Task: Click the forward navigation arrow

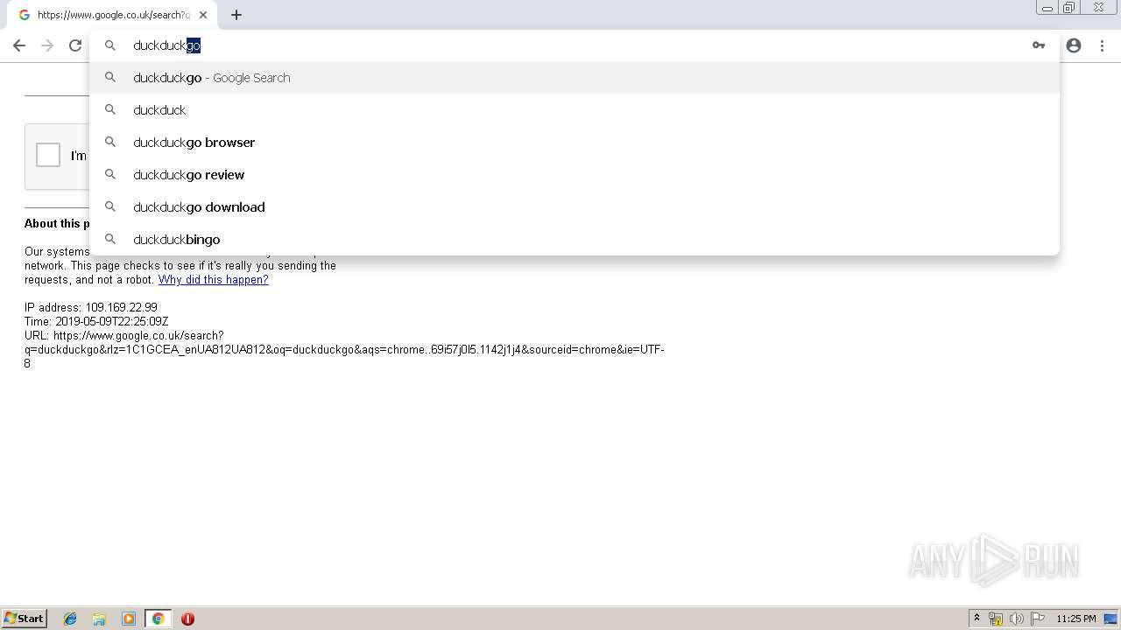Action: tap(47, 45)
